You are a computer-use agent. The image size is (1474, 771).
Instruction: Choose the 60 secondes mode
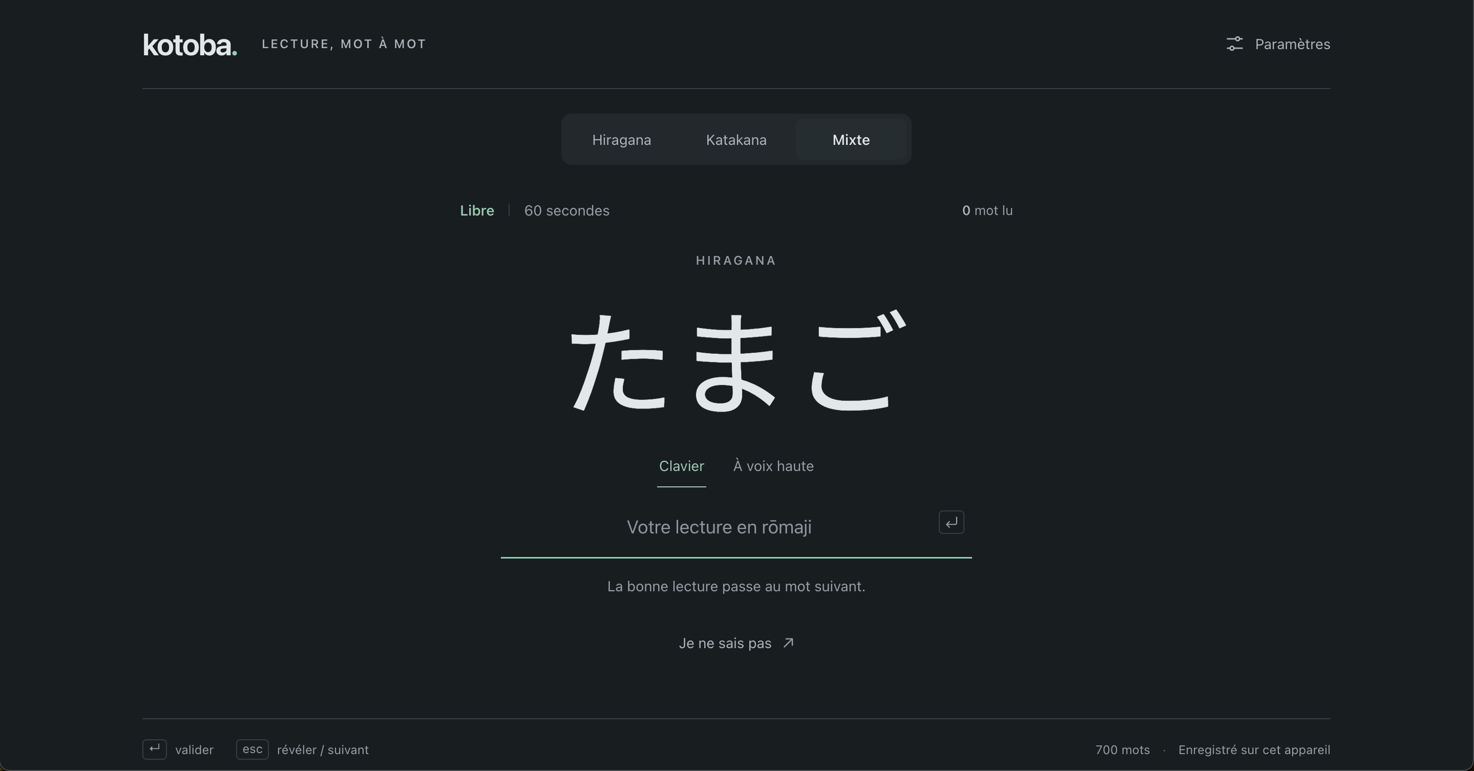coord(566,210)
